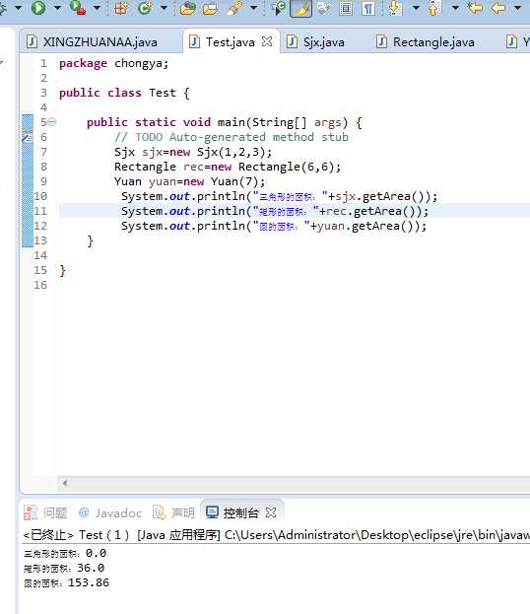Click the 'Yuan yuan=new Yuan(7);' line
Screen dimensions: 530x614
190,181
